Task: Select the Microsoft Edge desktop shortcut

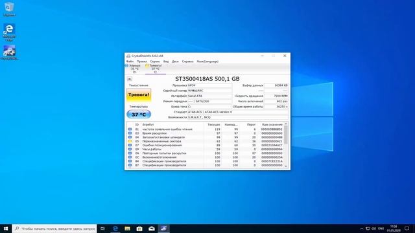Action: tap(9, 32)
